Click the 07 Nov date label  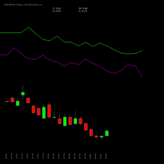[6, 156]
